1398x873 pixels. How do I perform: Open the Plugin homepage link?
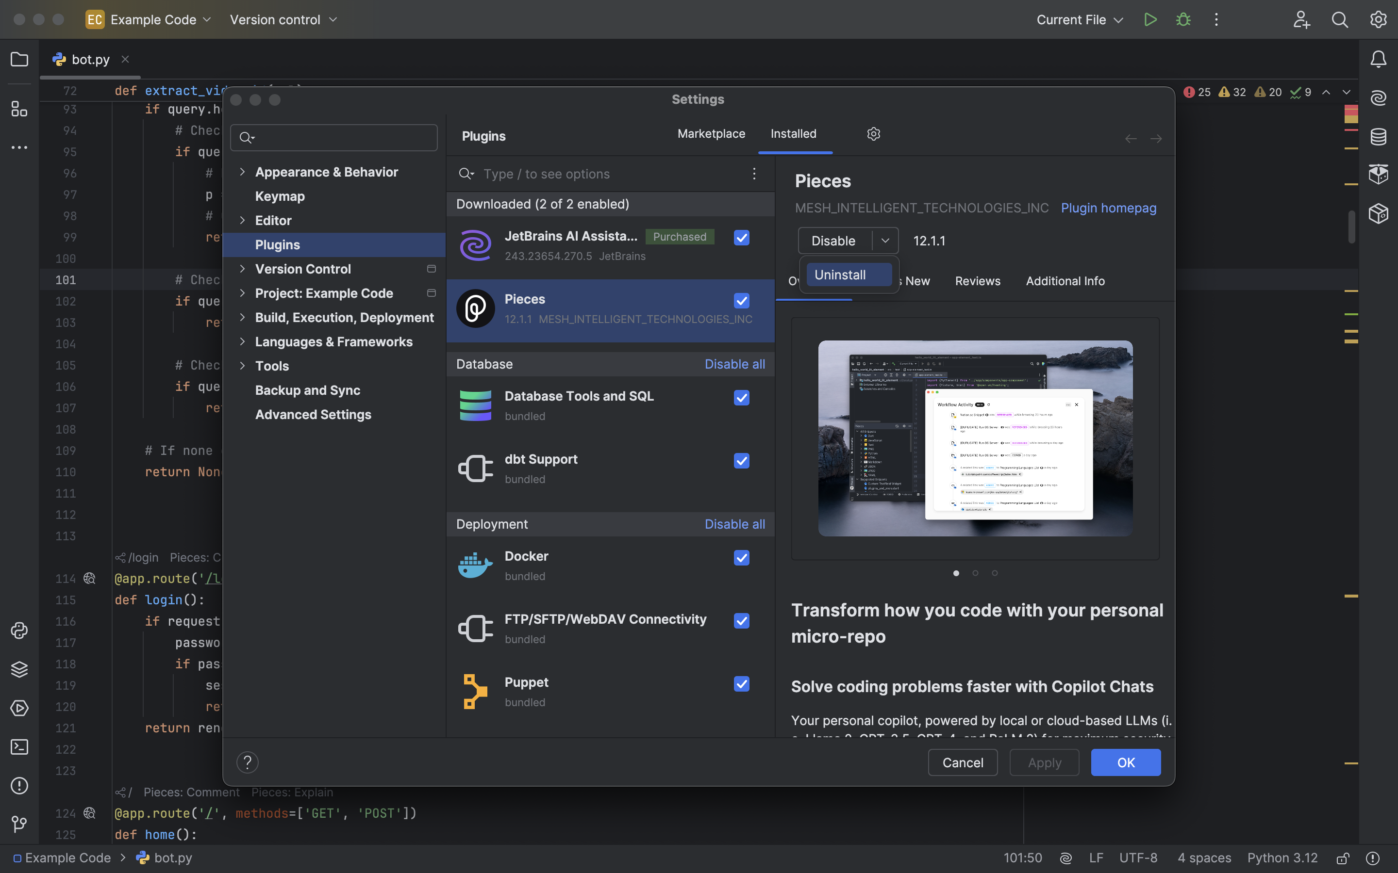[1109, 208]
